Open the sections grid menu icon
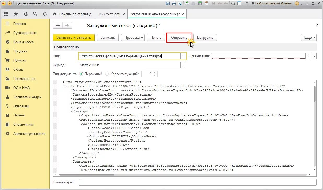This screenshot has width=323, height=190. [x=6, y=14]
